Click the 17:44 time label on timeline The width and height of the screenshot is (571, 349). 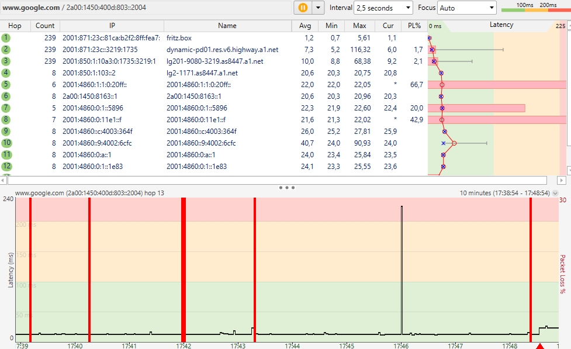coord(292,345)
